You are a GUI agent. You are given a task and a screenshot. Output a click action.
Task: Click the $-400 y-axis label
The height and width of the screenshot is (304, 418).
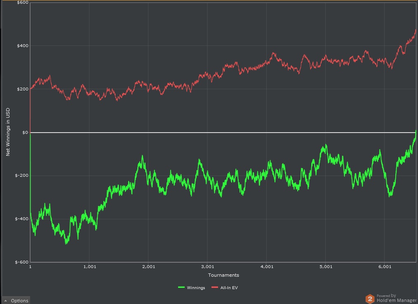point(22,219)
